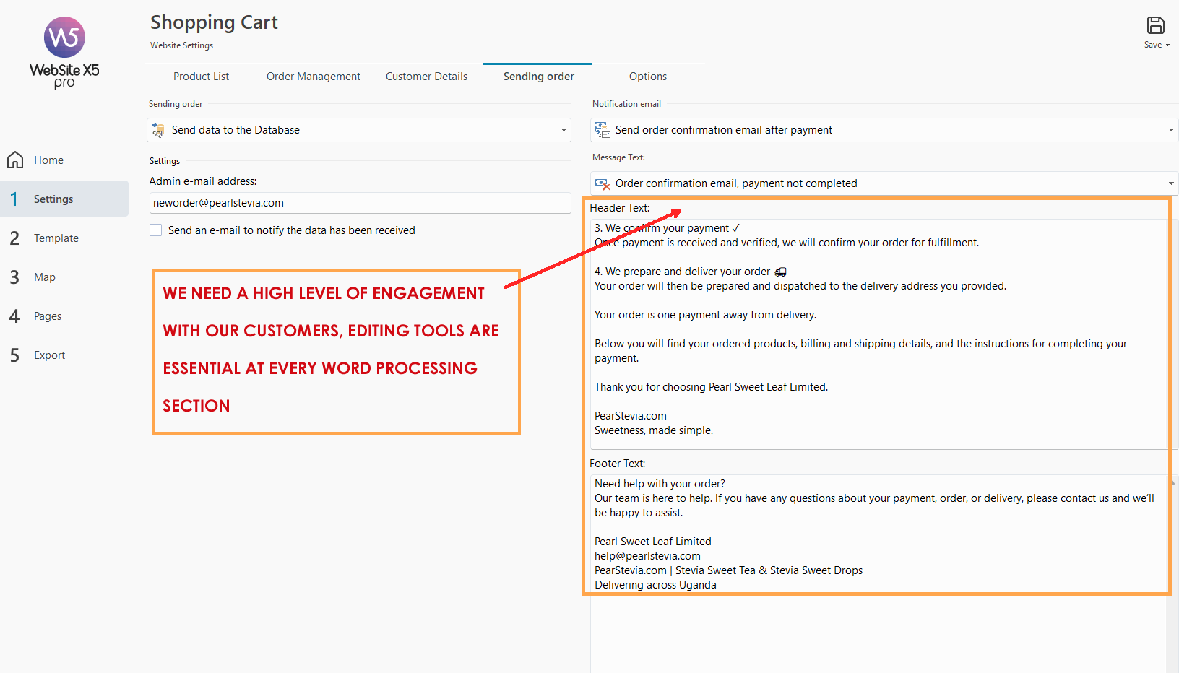The width and height of the screenshot is (1179, 673).
Task: Click the 'help@pearlstevia.com' footer line
Action: (x=647, y=556)
